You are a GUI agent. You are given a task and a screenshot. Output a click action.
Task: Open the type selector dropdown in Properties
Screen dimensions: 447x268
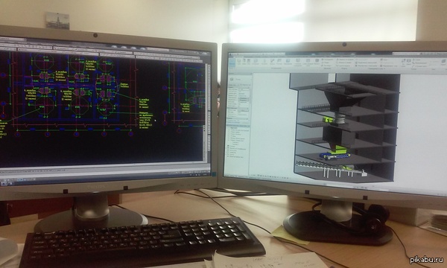click(x=239, y=86)
